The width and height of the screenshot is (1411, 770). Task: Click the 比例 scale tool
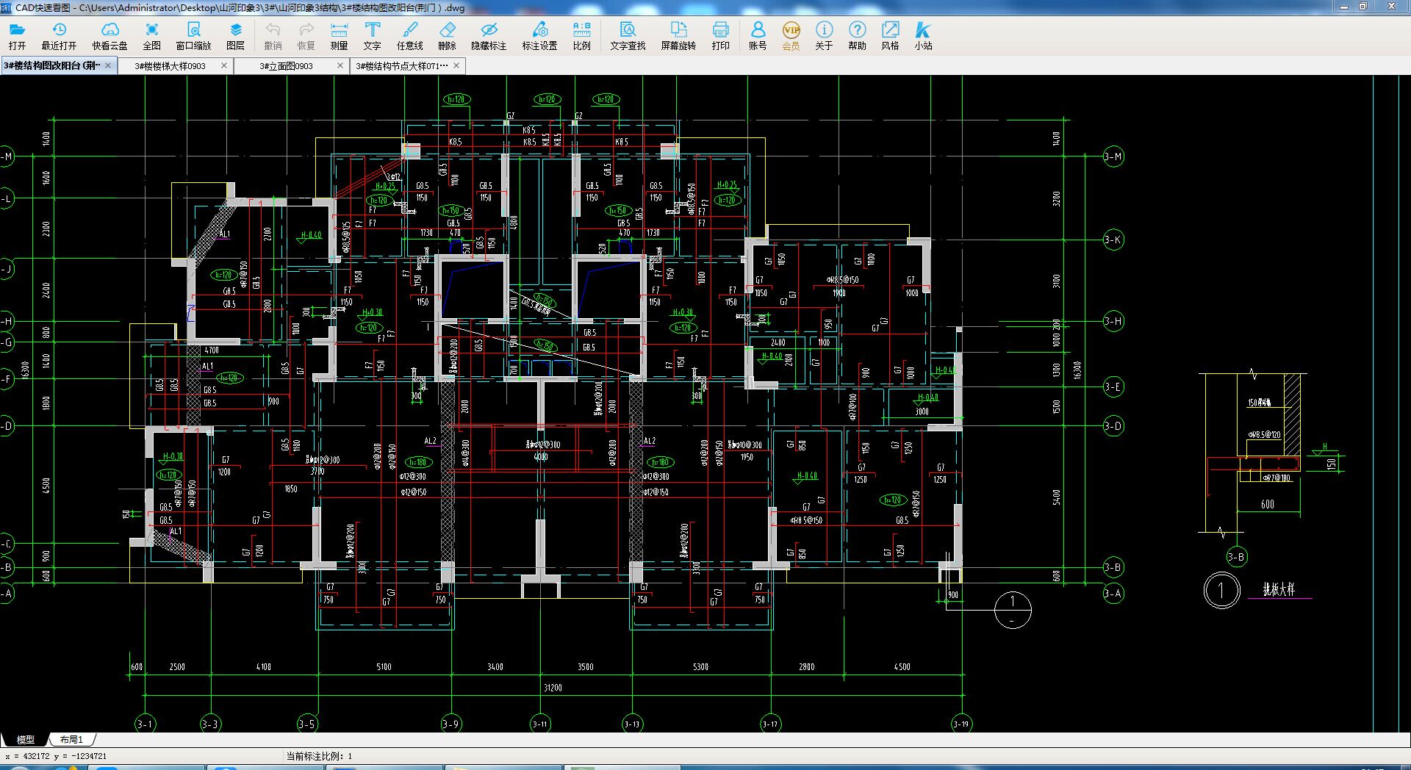point(581,35)
